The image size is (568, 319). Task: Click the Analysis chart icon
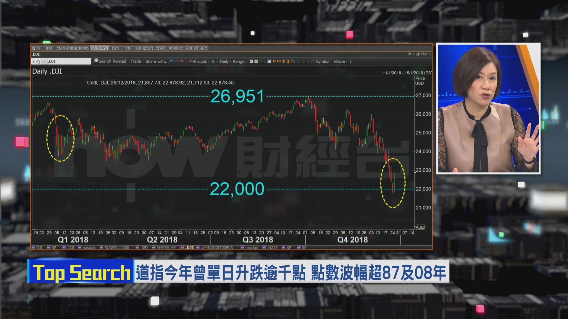tap(190, 61)
